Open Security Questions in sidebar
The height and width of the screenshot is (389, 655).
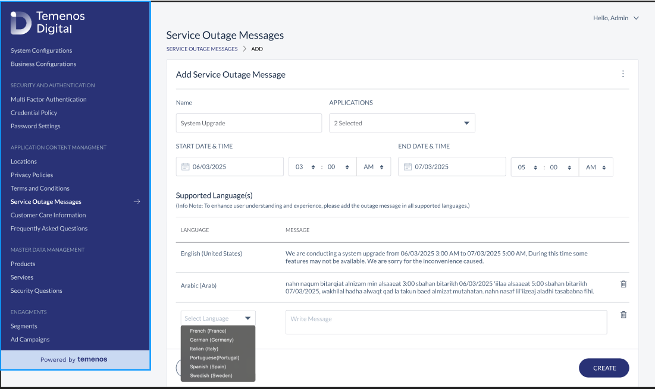[x=36, y=290]
